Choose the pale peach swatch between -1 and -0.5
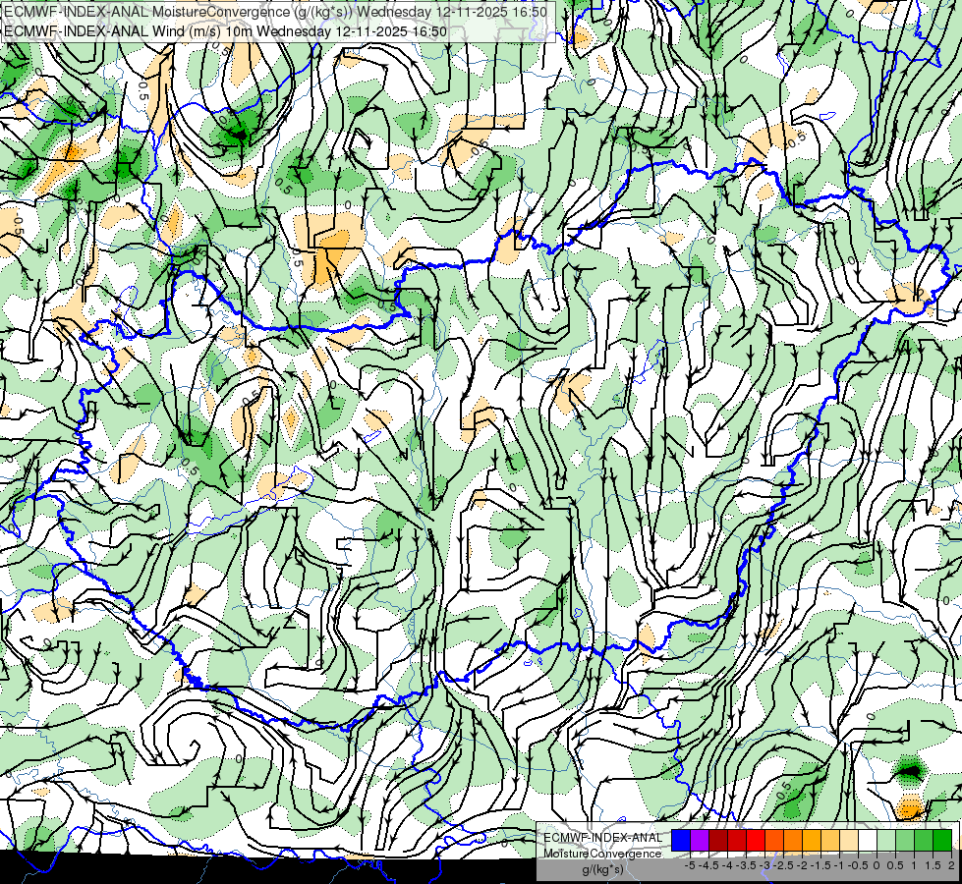Screen dimensions: 962x884 pyautogui.click(x=848, y=841)
